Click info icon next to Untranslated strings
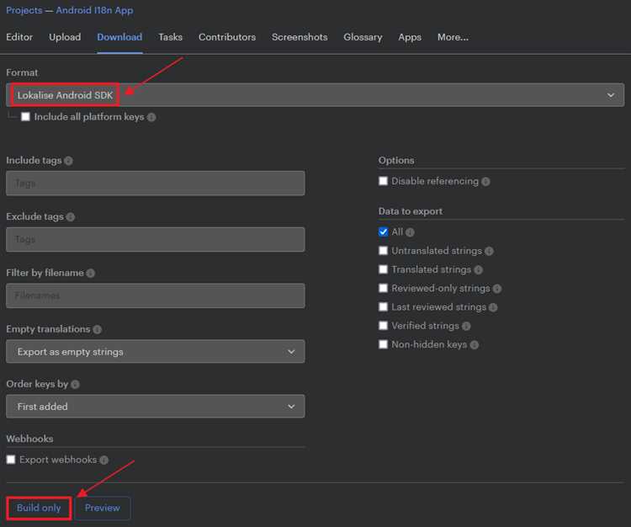631x527 pixels. (x=489, y=251)
